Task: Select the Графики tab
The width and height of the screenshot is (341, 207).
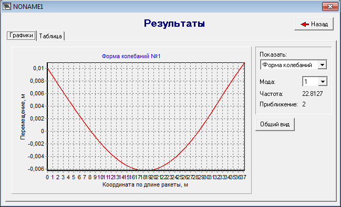Action: click(22, 35)
